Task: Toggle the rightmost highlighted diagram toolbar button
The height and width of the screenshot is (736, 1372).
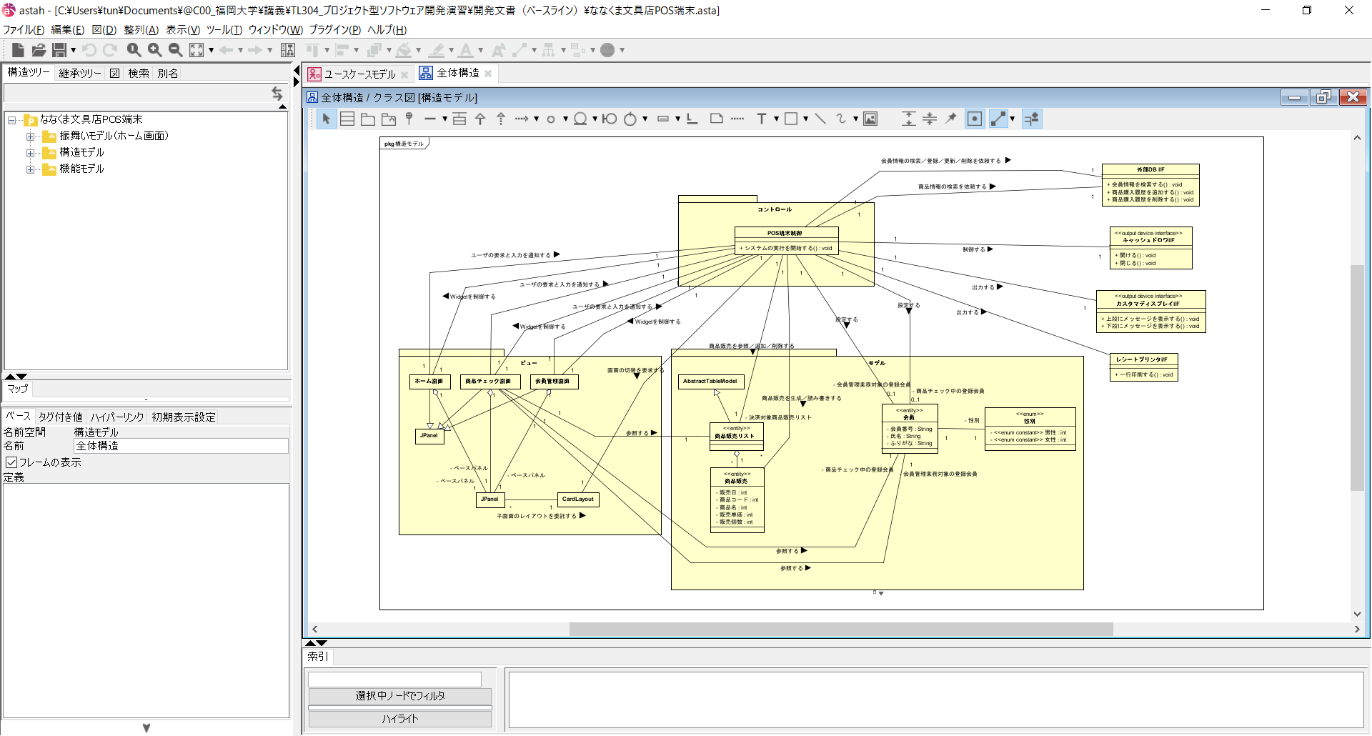Action: pos(1032,119)
